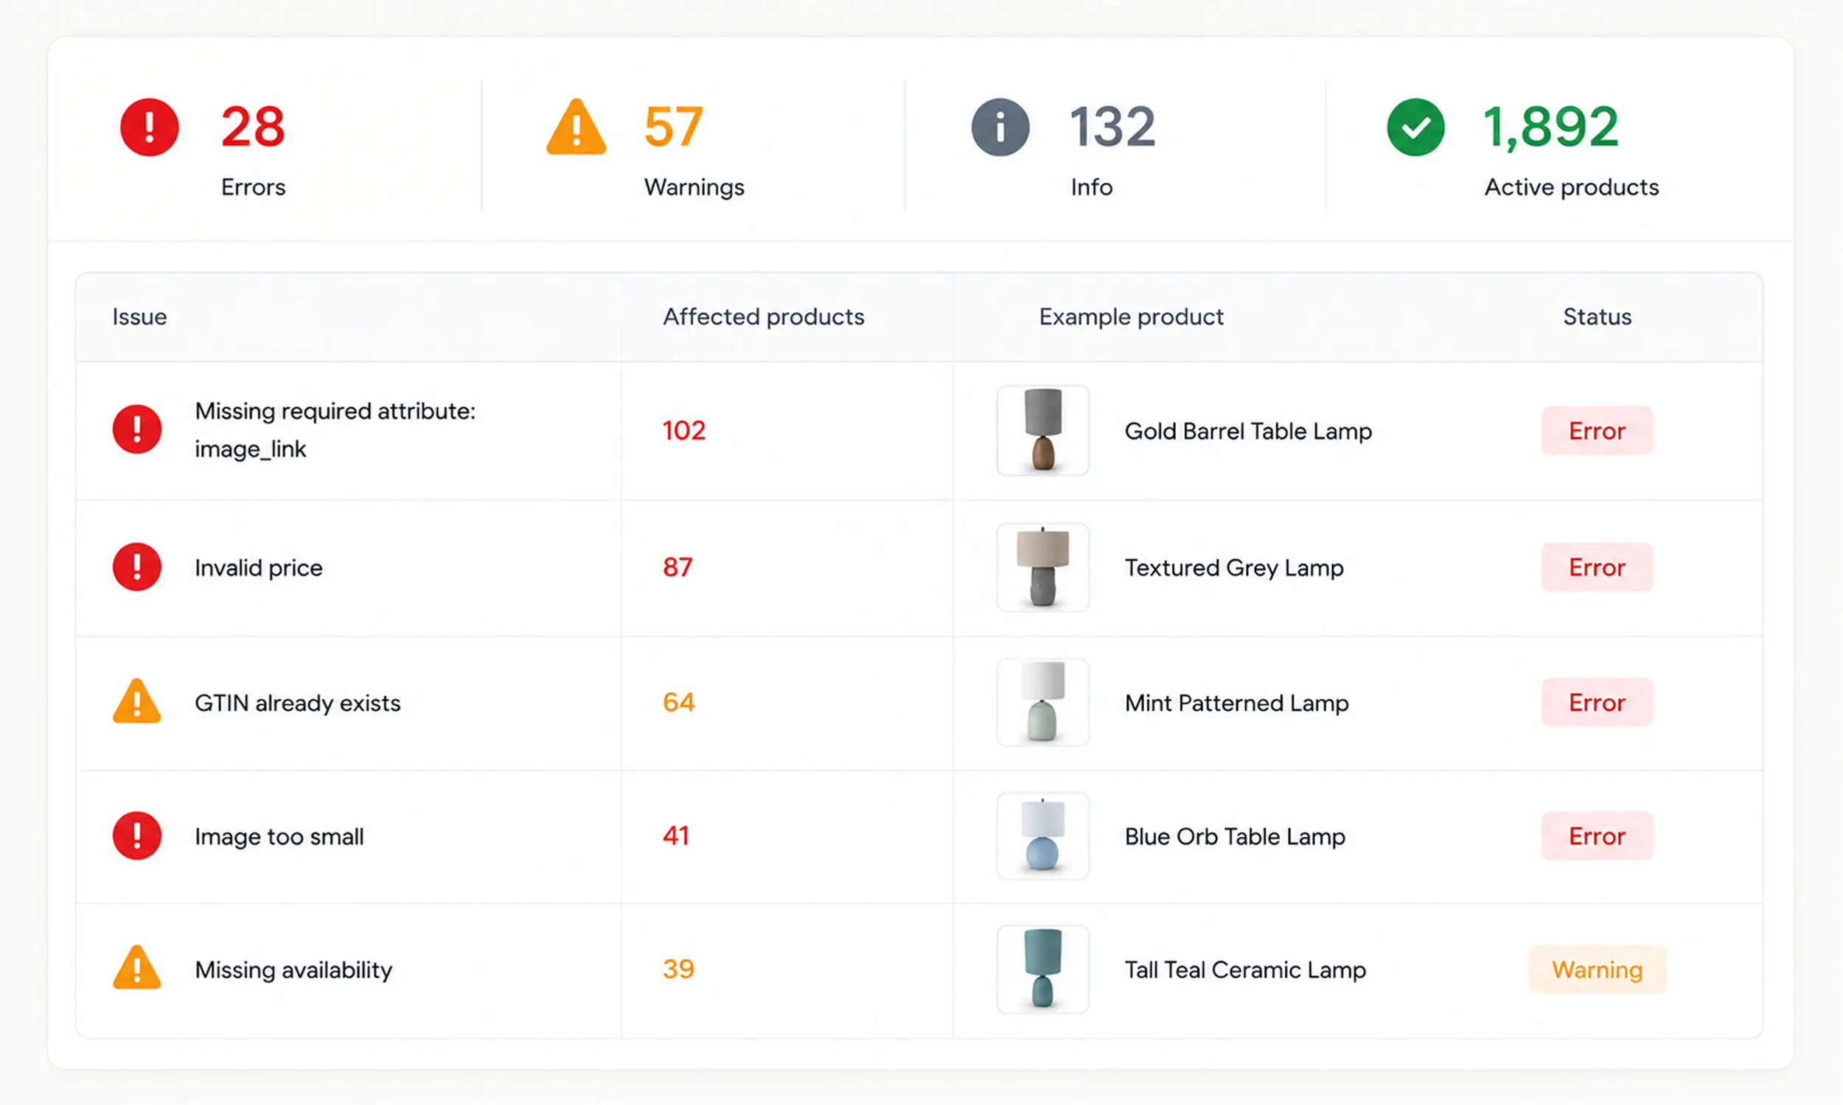Click Error badge for Mint Patterned Lamp

pos(1598,702)
